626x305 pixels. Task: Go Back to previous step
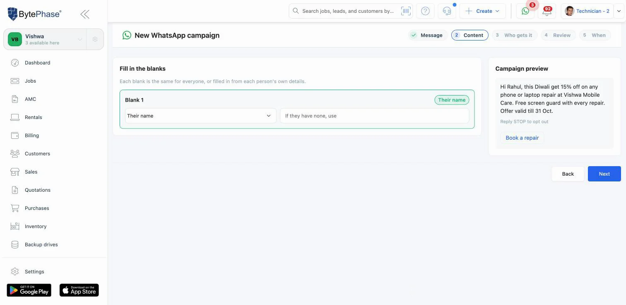coord(568,174)
